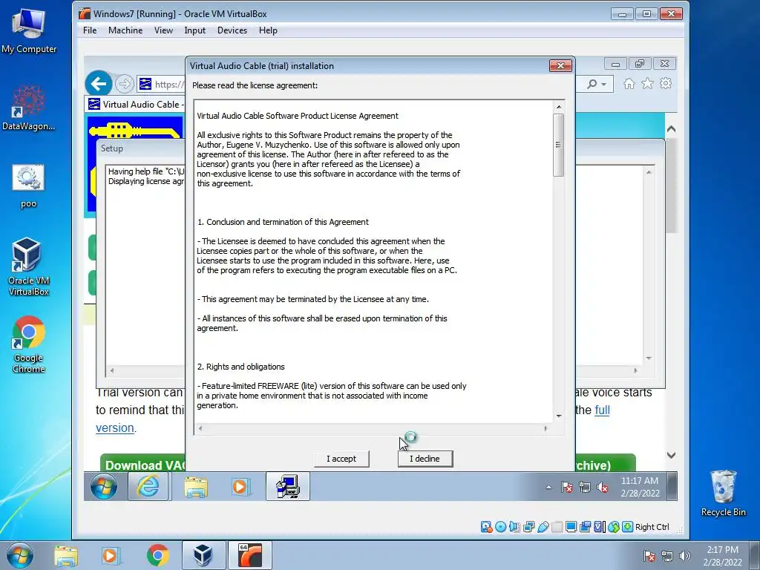Open the DataWagon desktop shortcut
Image resolution: width=760 pixels, height=570 pixels.
click(x=29, y=107)
